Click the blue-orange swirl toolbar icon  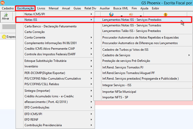111,14
